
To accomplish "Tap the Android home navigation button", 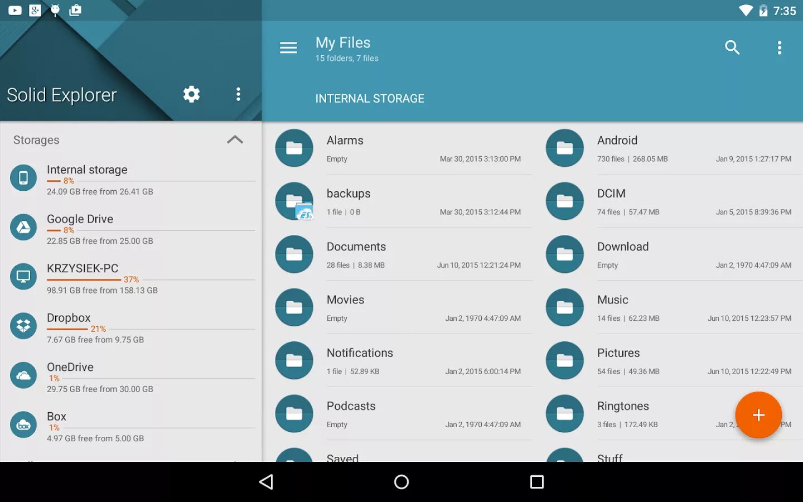I will 401,482.
